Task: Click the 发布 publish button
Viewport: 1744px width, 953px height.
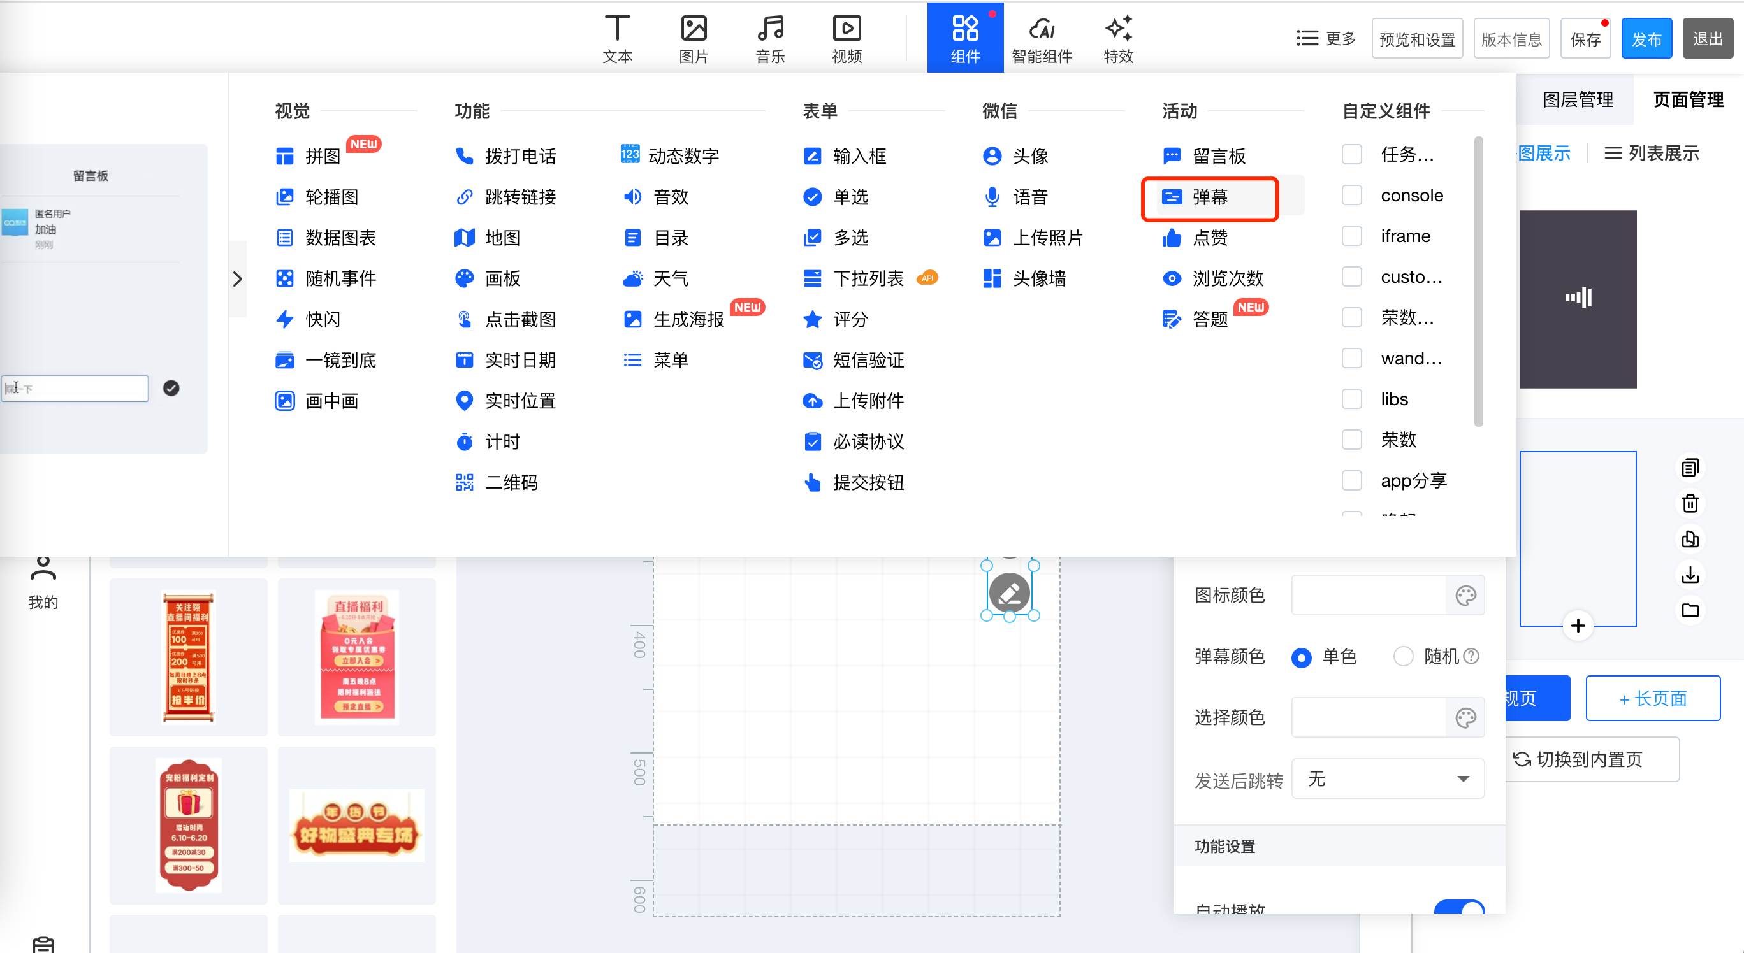Action: click(x=1646, y=39)
